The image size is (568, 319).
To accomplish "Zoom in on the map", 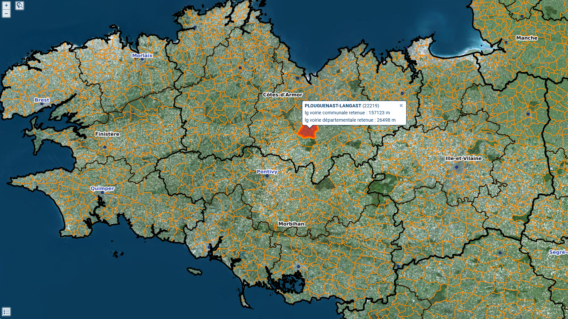I will click(x=6, y=5).
